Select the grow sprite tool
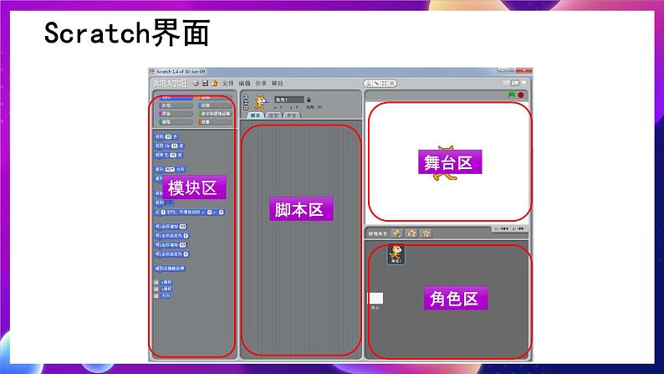Screen dimensions: 664x374 pos(384,84)
